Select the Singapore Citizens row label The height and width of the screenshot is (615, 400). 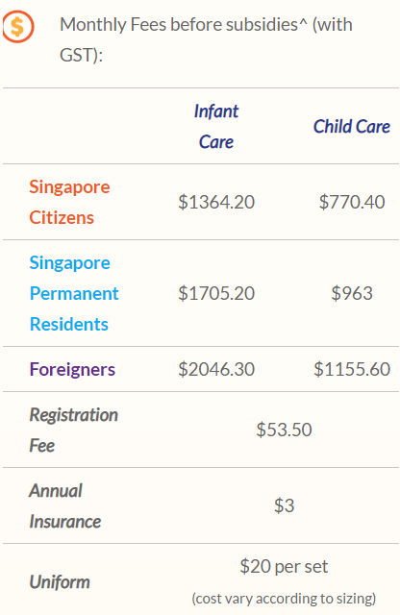69,202
